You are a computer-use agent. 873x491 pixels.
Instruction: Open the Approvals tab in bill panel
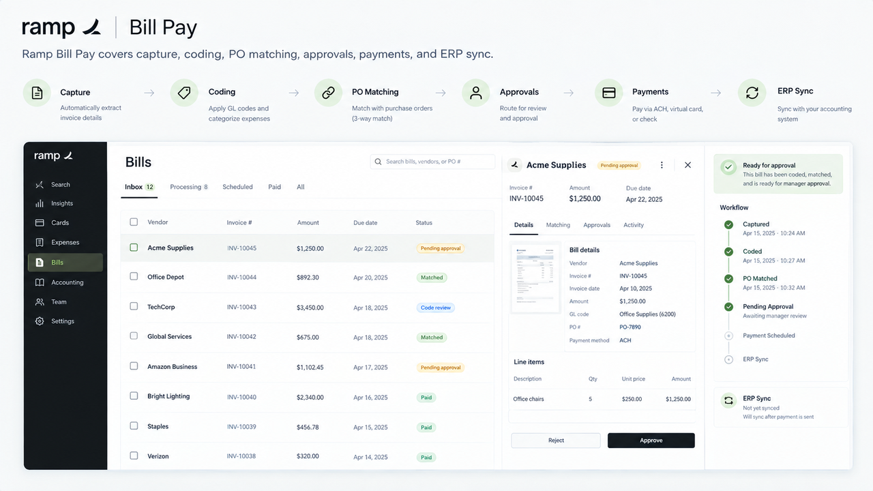[x=597, y=225]
